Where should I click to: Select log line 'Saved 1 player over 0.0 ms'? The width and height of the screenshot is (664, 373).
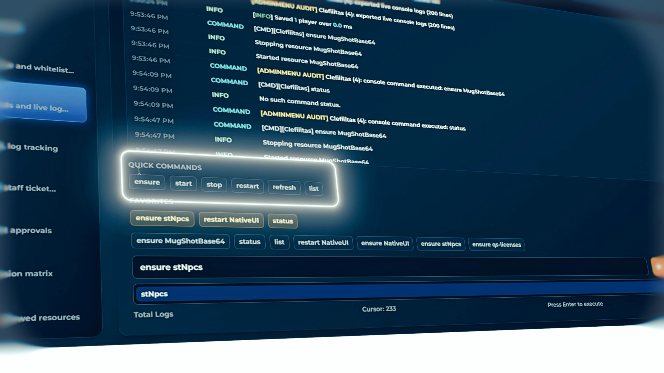(302, 21)
